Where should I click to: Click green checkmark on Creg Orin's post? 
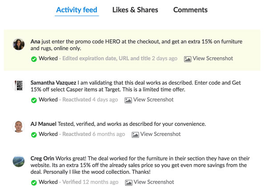pos(34,182)
